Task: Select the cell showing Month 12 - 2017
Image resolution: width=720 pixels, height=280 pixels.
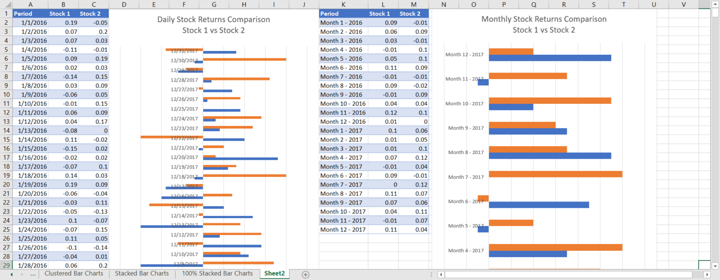Action: (343, 229)
